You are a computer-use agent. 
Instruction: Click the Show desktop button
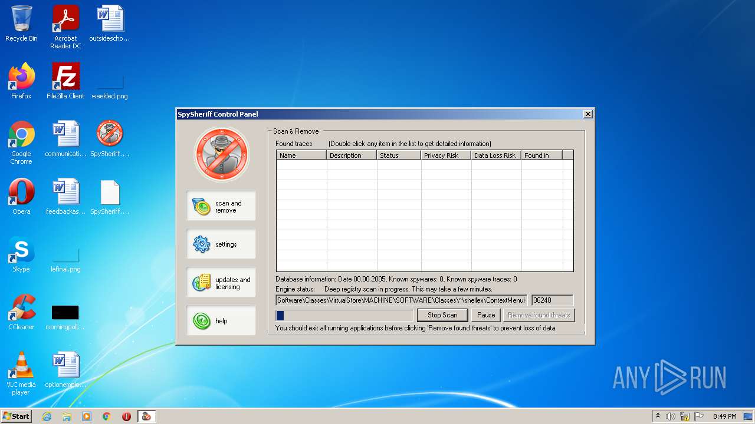pyautogui.click(x=748, y=416)
